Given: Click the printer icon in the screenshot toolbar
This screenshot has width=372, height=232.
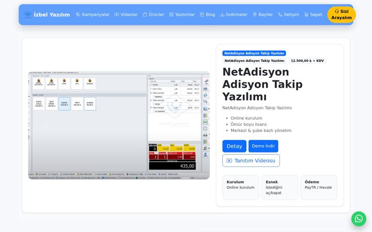Looking at the screenshot, I should pyautogui.click(x=206, y=135).
